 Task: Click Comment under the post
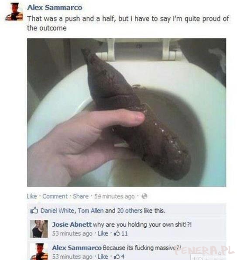click(55, 196)
